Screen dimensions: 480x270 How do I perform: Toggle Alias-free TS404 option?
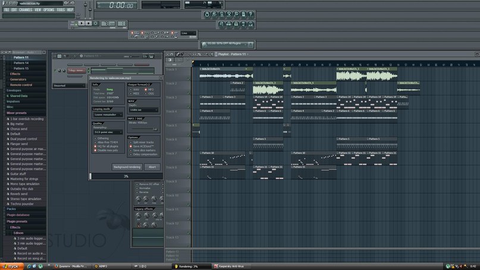(106, 142)
